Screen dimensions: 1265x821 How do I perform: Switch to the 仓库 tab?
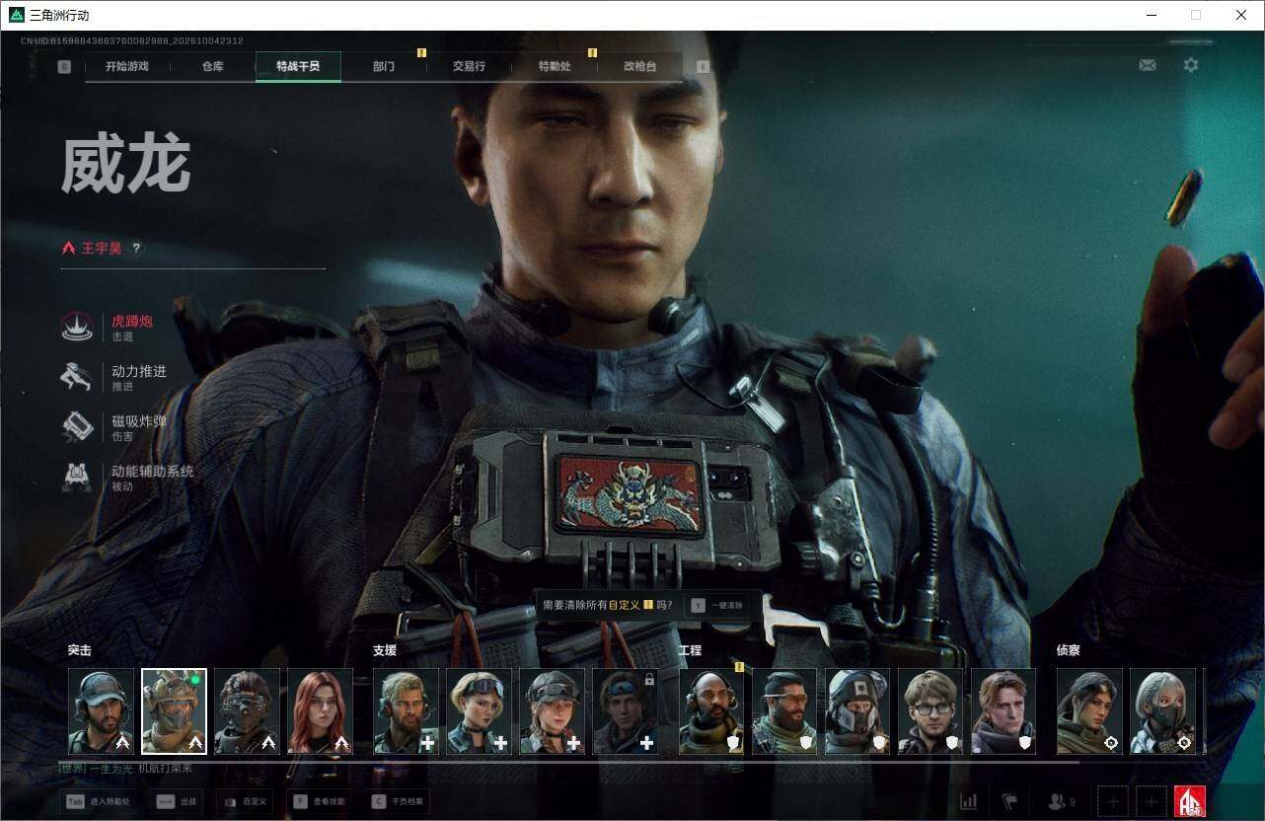coord(212,66)
